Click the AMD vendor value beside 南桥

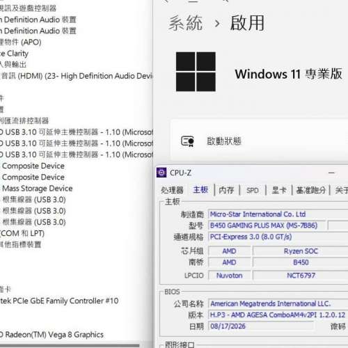click(x=230, y=262)
